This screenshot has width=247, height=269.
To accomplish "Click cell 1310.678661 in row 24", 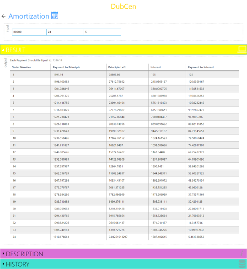I will pyautogui.click(x=61, y=237).
